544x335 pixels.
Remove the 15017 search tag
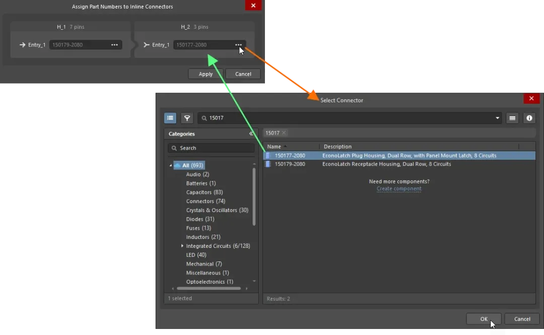coord(284,133)
